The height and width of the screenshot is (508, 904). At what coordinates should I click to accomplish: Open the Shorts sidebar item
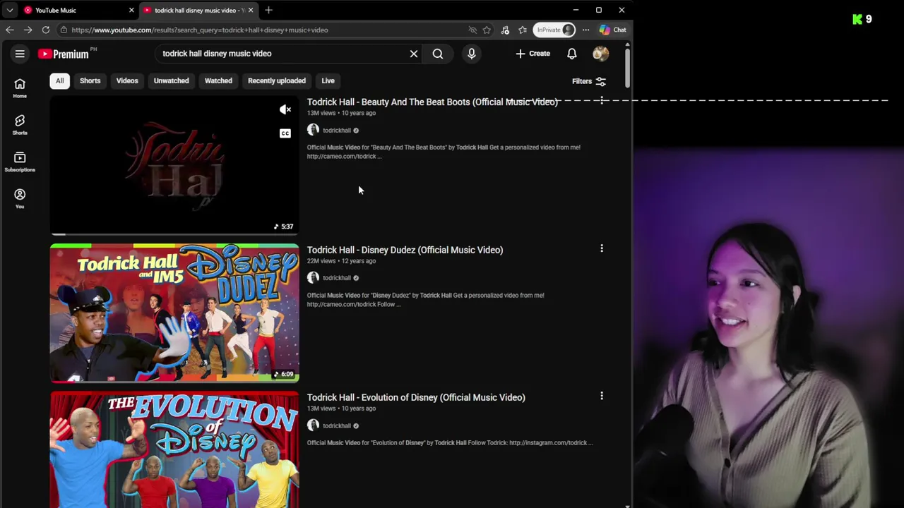[20, 125]
